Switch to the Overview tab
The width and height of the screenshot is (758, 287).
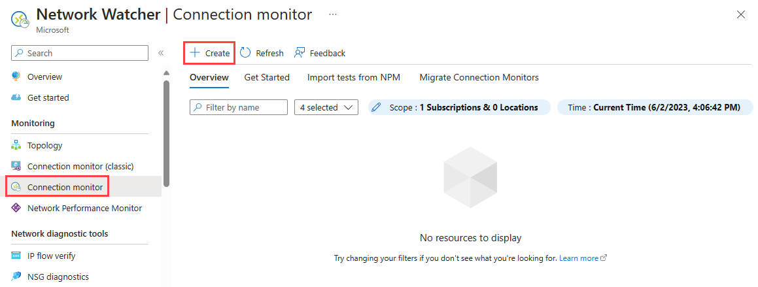209,77
